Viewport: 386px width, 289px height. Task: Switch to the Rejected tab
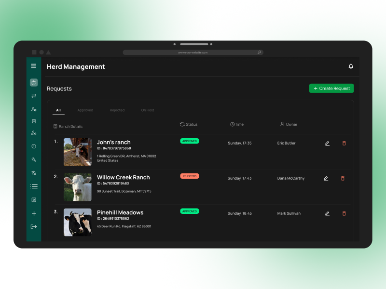pyautogui.click(x=117, y=110)
